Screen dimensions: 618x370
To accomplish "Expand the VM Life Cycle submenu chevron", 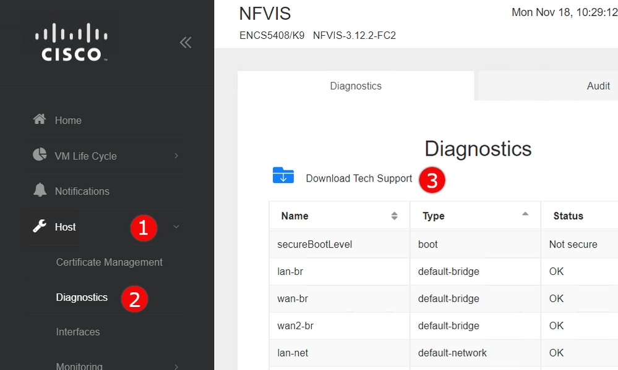I will pyautogui.click(x=176, y=156).
